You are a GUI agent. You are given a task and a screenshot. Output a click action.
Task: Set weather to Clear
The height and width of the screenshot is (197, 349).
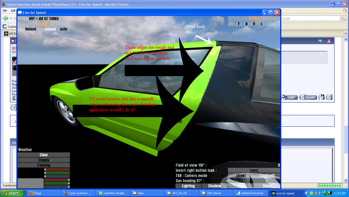(44, 155)
